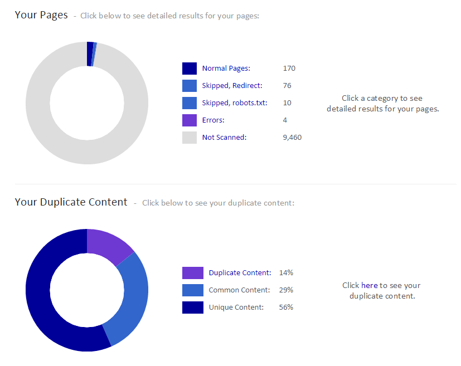The height and width of the screenshot is (366, 461).
Task: Select the dark blue Normal Pages swatch
Action: (x=190, y=69)
